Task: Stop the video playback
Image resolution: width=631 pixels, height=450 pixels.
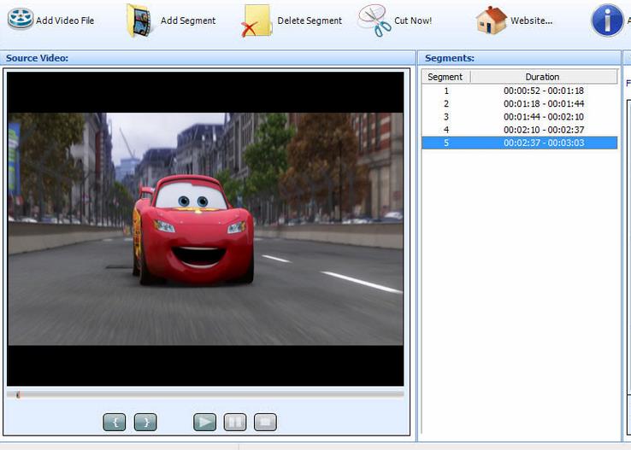Action: click(265, 422)
